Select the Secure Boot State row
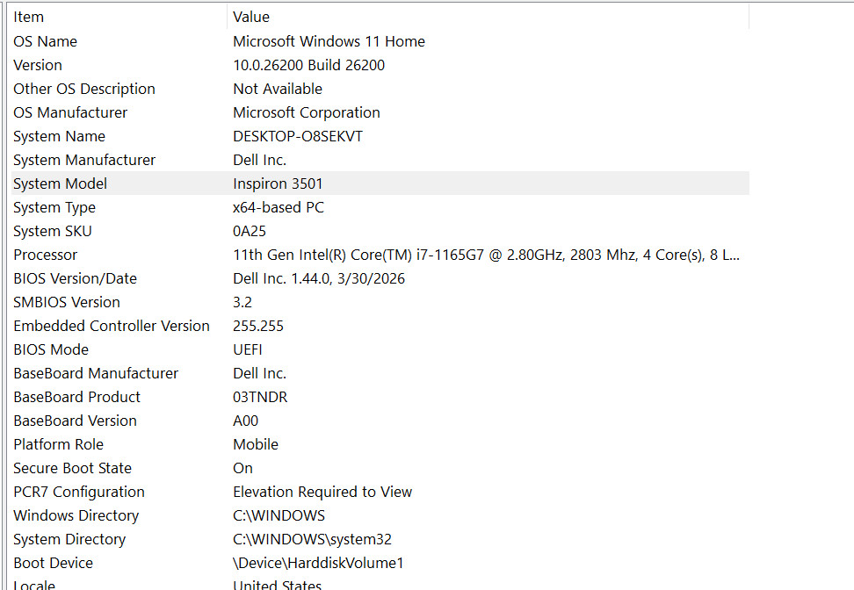854x590 pixels. click(x=380, y=468)
